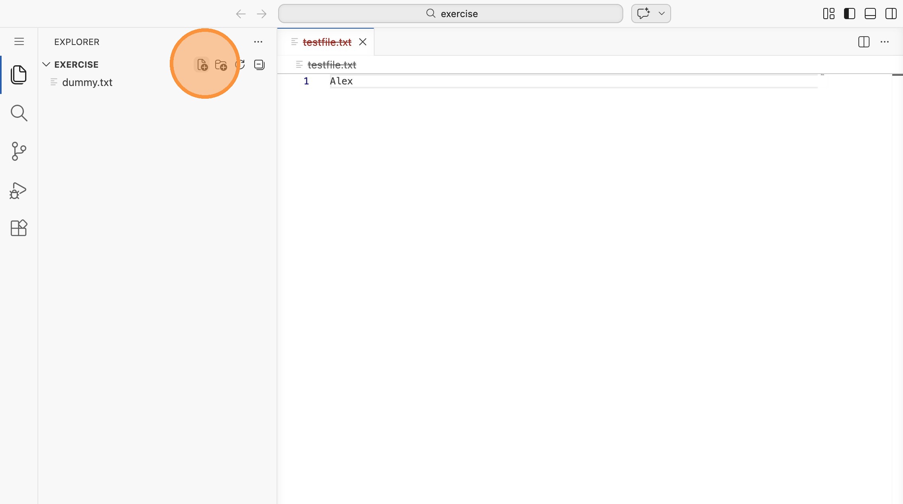Toggle the secondary side bar visibility

(891, 14)
